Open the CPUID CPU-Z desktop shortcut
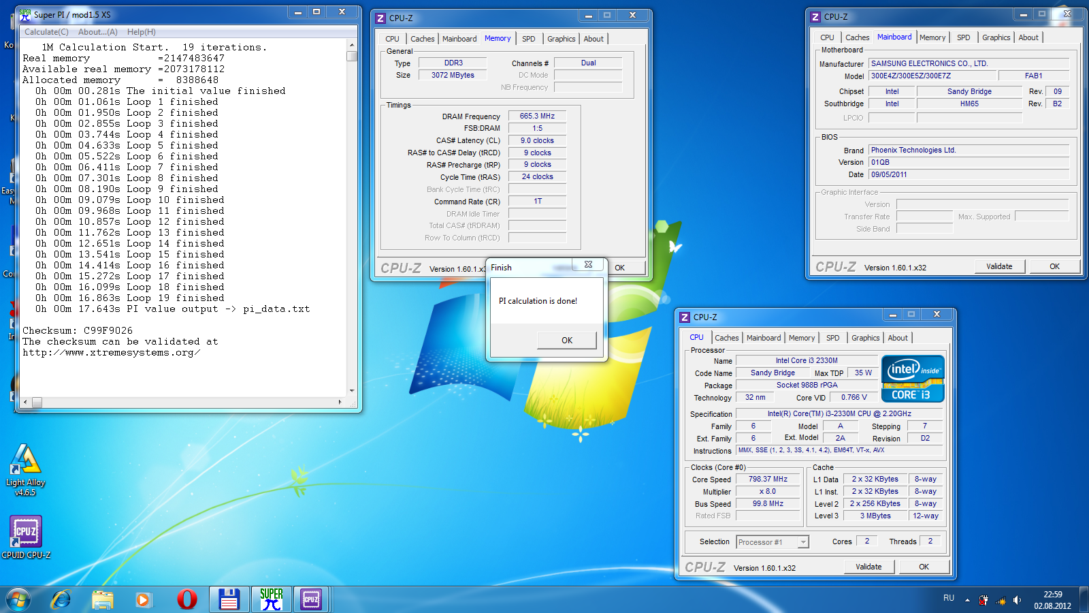The width and height of the screenshot is (1089, 613). pos(26,537)
